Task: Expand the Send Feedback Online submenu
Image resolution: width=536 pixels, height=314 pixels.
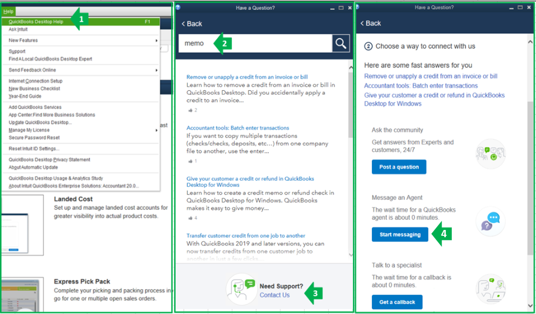Action: [x=81, y=70]
